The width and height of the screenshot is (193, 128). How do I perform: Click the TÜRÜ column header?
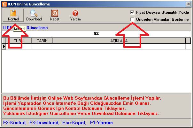19,41
